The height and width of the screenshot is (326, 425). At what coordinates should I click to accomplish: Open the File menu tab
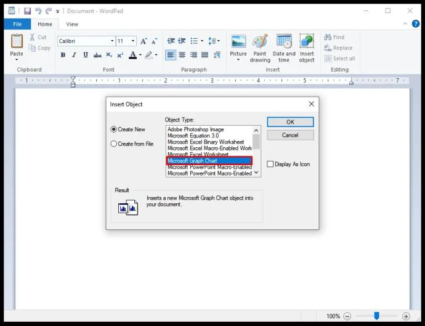pos(17,24)
